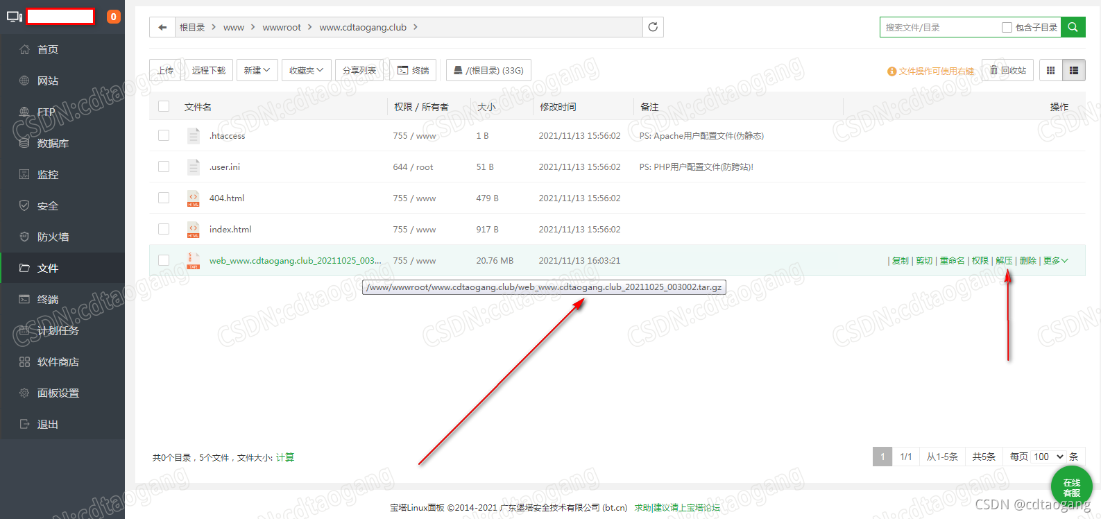The width and height of the screenshot is (1101, 519).
Task: Click the .htaccess file icon
Action: pyautogui.click(x=194, y=136)
